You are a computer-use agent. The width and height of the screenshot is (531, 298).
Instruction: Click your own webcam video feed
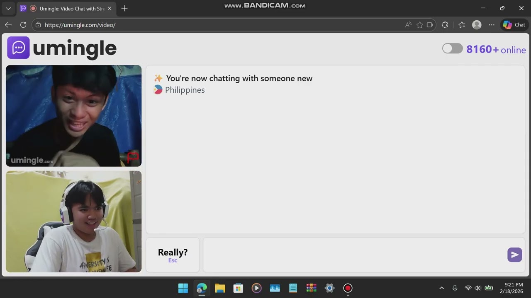[x=74, y=221]
